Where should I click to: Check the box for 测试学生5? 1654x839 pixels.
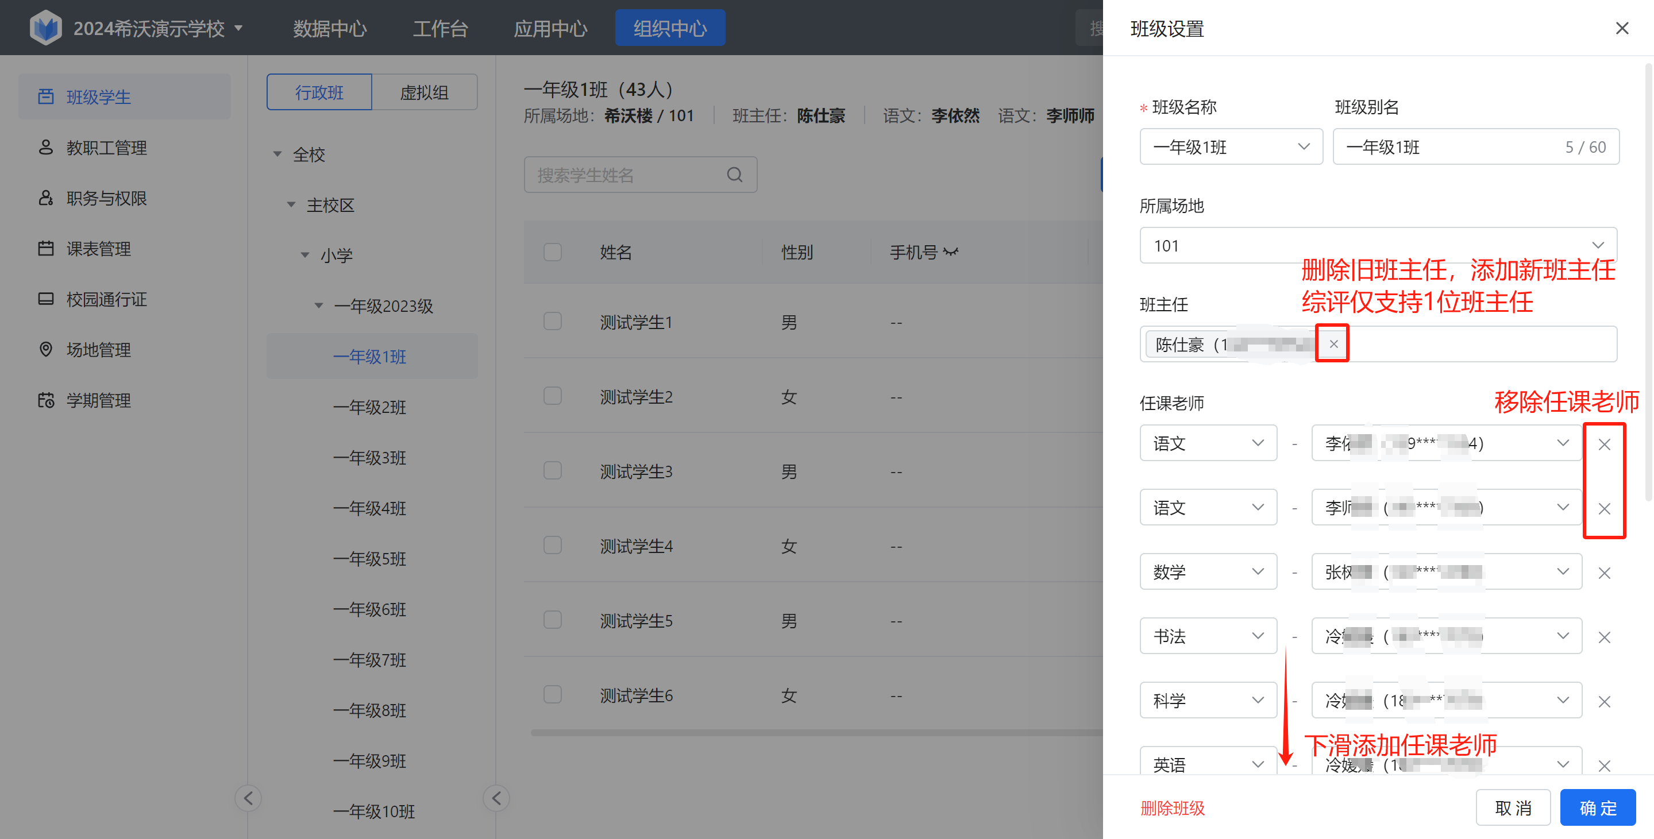point(552,620)
